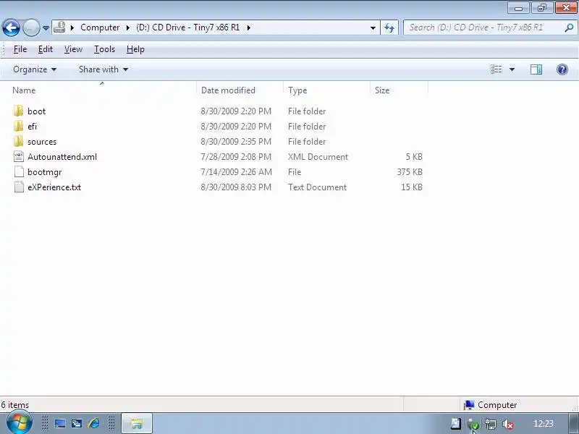Click the drive icon in the address bar

[59, 27]
